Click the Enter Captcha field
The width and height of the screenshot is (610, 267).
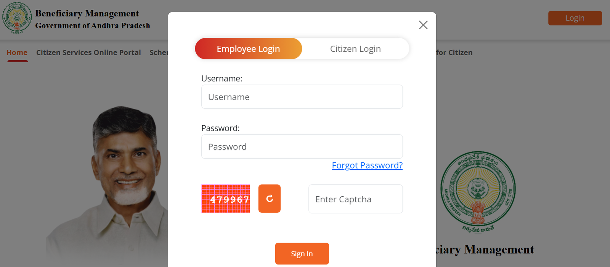[355, 199]
